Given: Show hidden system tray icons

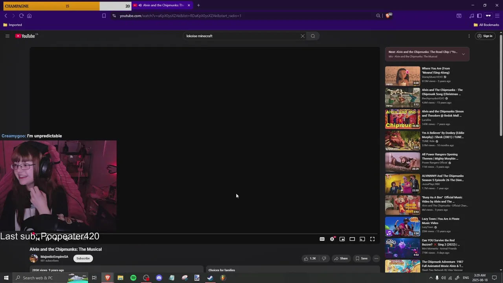Looking at the screenshot, I should pyautogui.click(x=431, y=278).
